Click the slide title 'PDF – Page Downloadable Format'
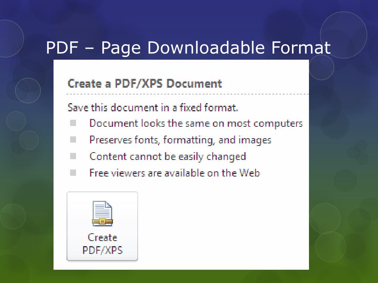The width and height of the screenshot is (378, 283). point(188,48)
